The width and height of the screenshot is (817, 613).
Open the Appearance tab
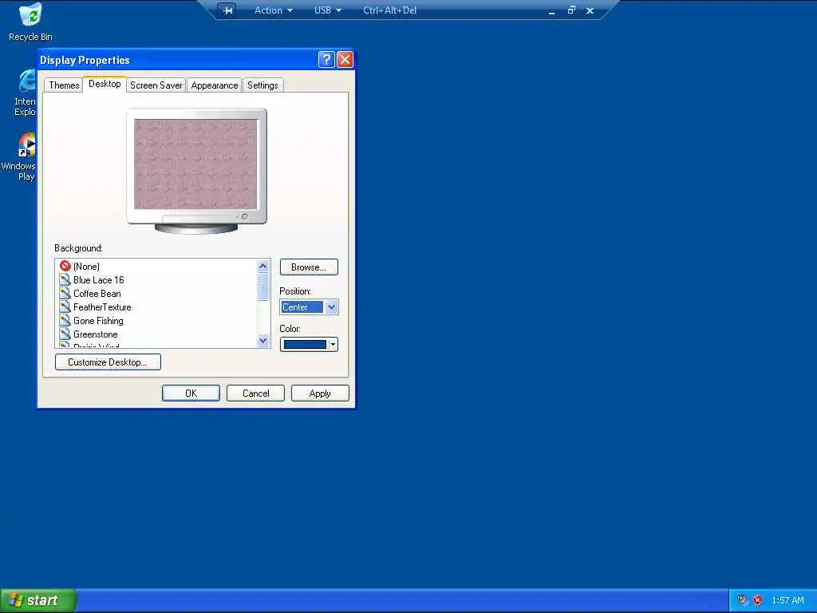point(214,85)
